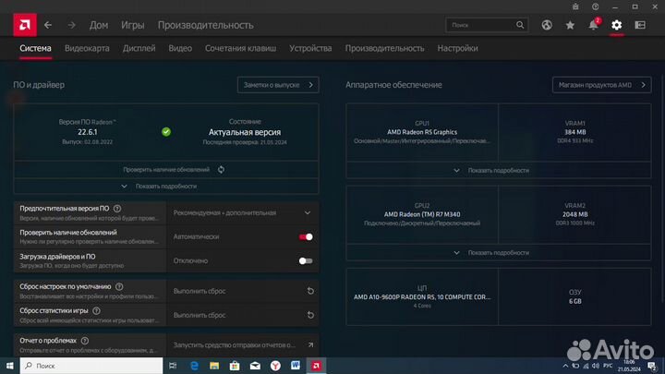Click the search magnifier icon

coord(520,25)
